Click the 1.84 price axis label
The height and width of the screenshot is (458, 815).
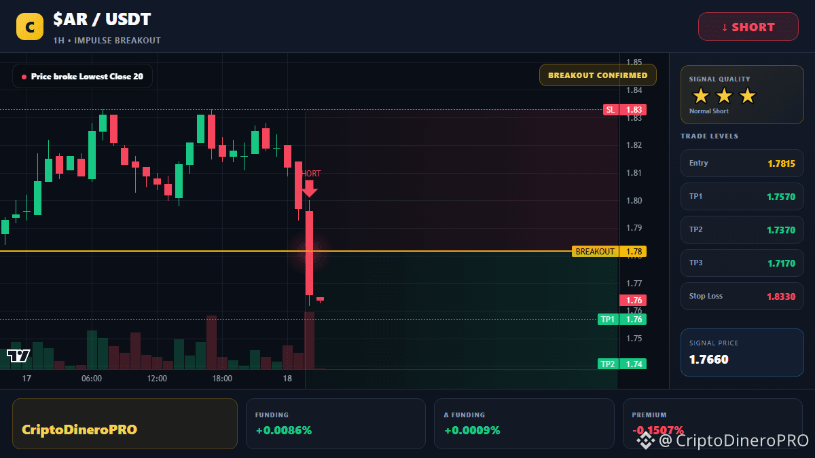coord(634,90)
